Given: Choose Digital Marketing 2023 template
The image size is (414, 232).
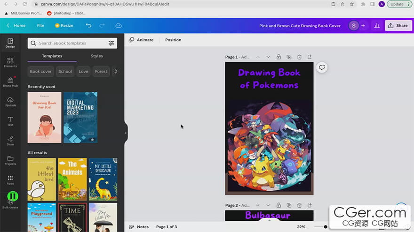Looking at the screenshot, I should pos(80,117).
